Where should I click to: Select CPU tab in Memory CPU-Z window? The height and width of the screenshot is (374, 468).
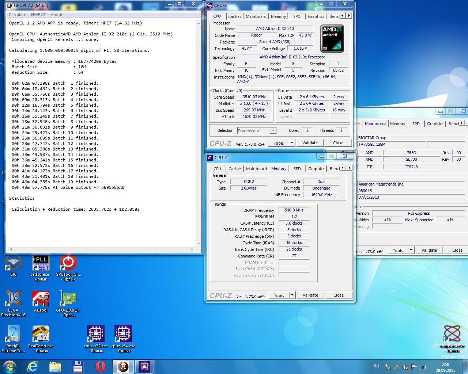click(x=217, y=169)
